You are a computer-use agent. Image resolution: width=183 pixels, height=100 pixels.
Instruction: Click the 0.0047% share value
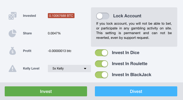pos(54,33)
